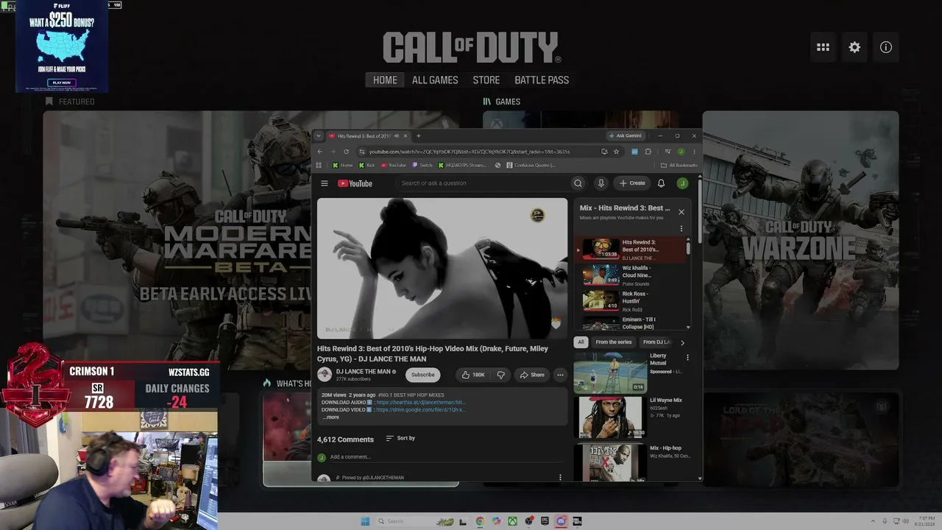Bookmark this page with the star icon
942x530 pixels.
coord(616,152)
